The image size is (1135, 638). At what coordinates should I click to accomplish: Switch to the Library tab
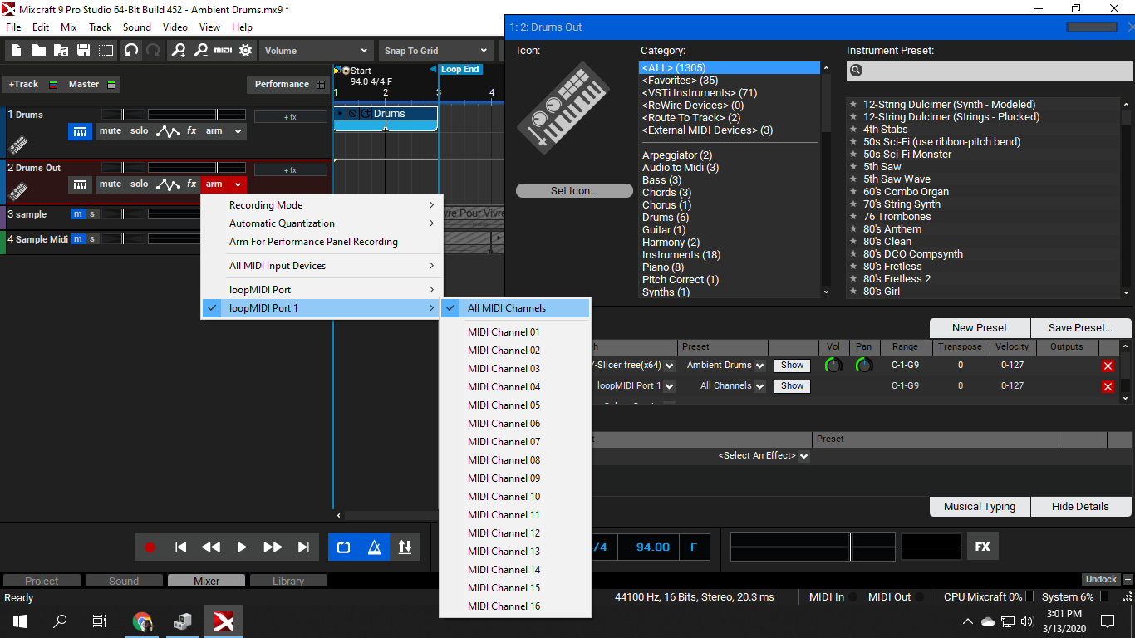[x=288, y=581]
